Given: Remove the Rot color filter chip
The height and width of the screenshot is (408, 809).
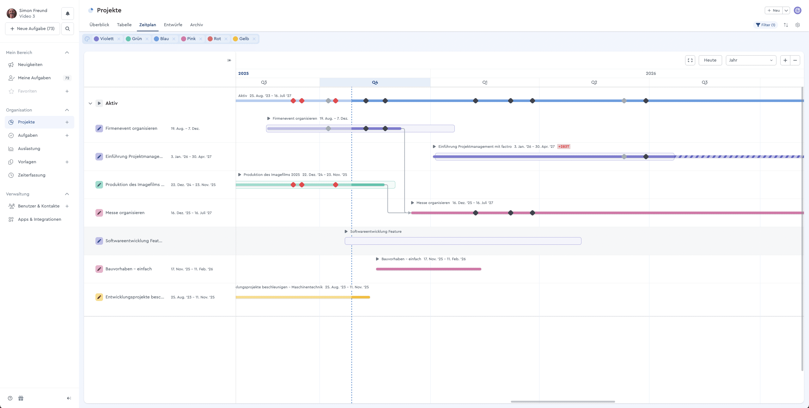Looking at the screenshot, I should click(226, 39).
